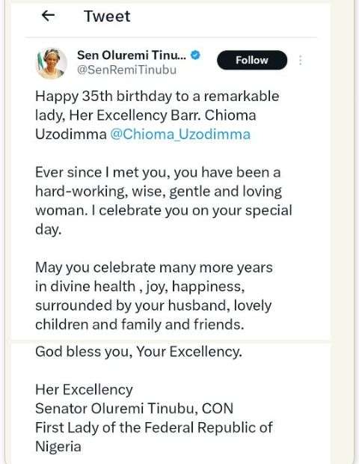Image resolution: width=359 pixels, height=464 pixels.
Task: Click 'First Lady of the Federal Republic' line
Action: (154, 427)
